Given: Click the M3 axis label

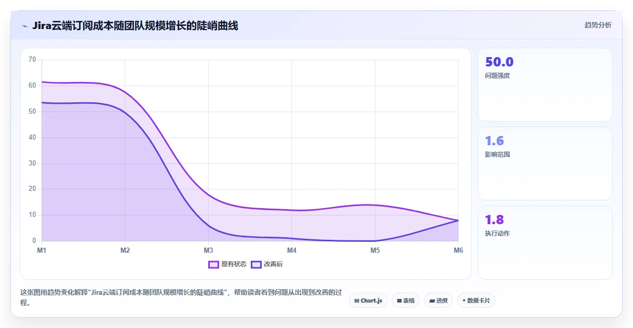Looking at the screenshot, I should click(x=208, y=250).
